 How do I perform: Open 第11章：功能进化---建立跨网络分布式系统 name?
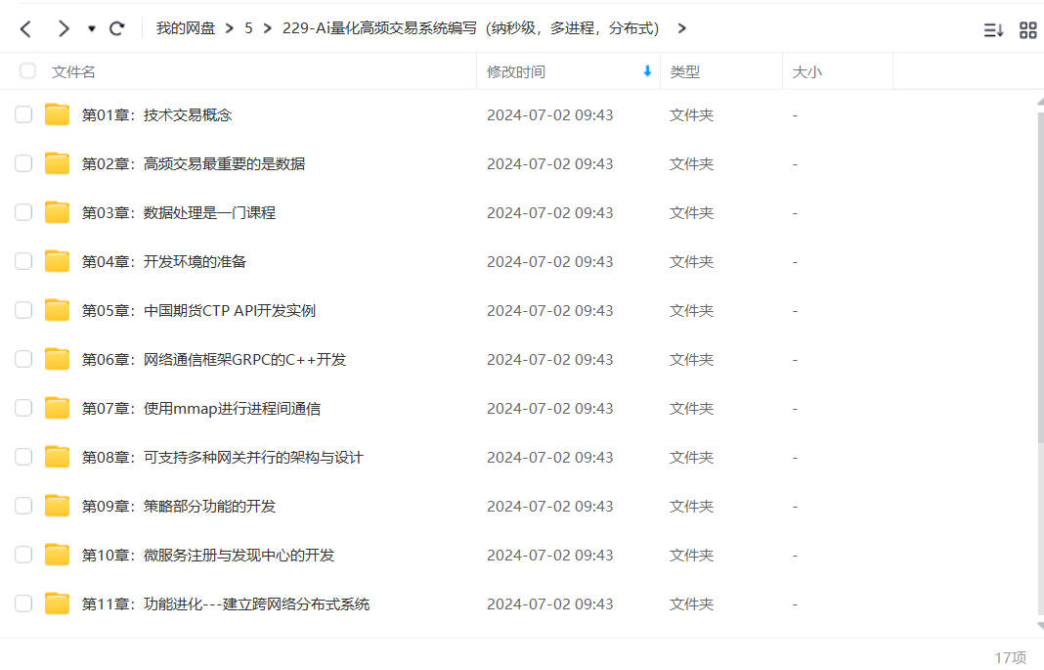pos(226,604)
